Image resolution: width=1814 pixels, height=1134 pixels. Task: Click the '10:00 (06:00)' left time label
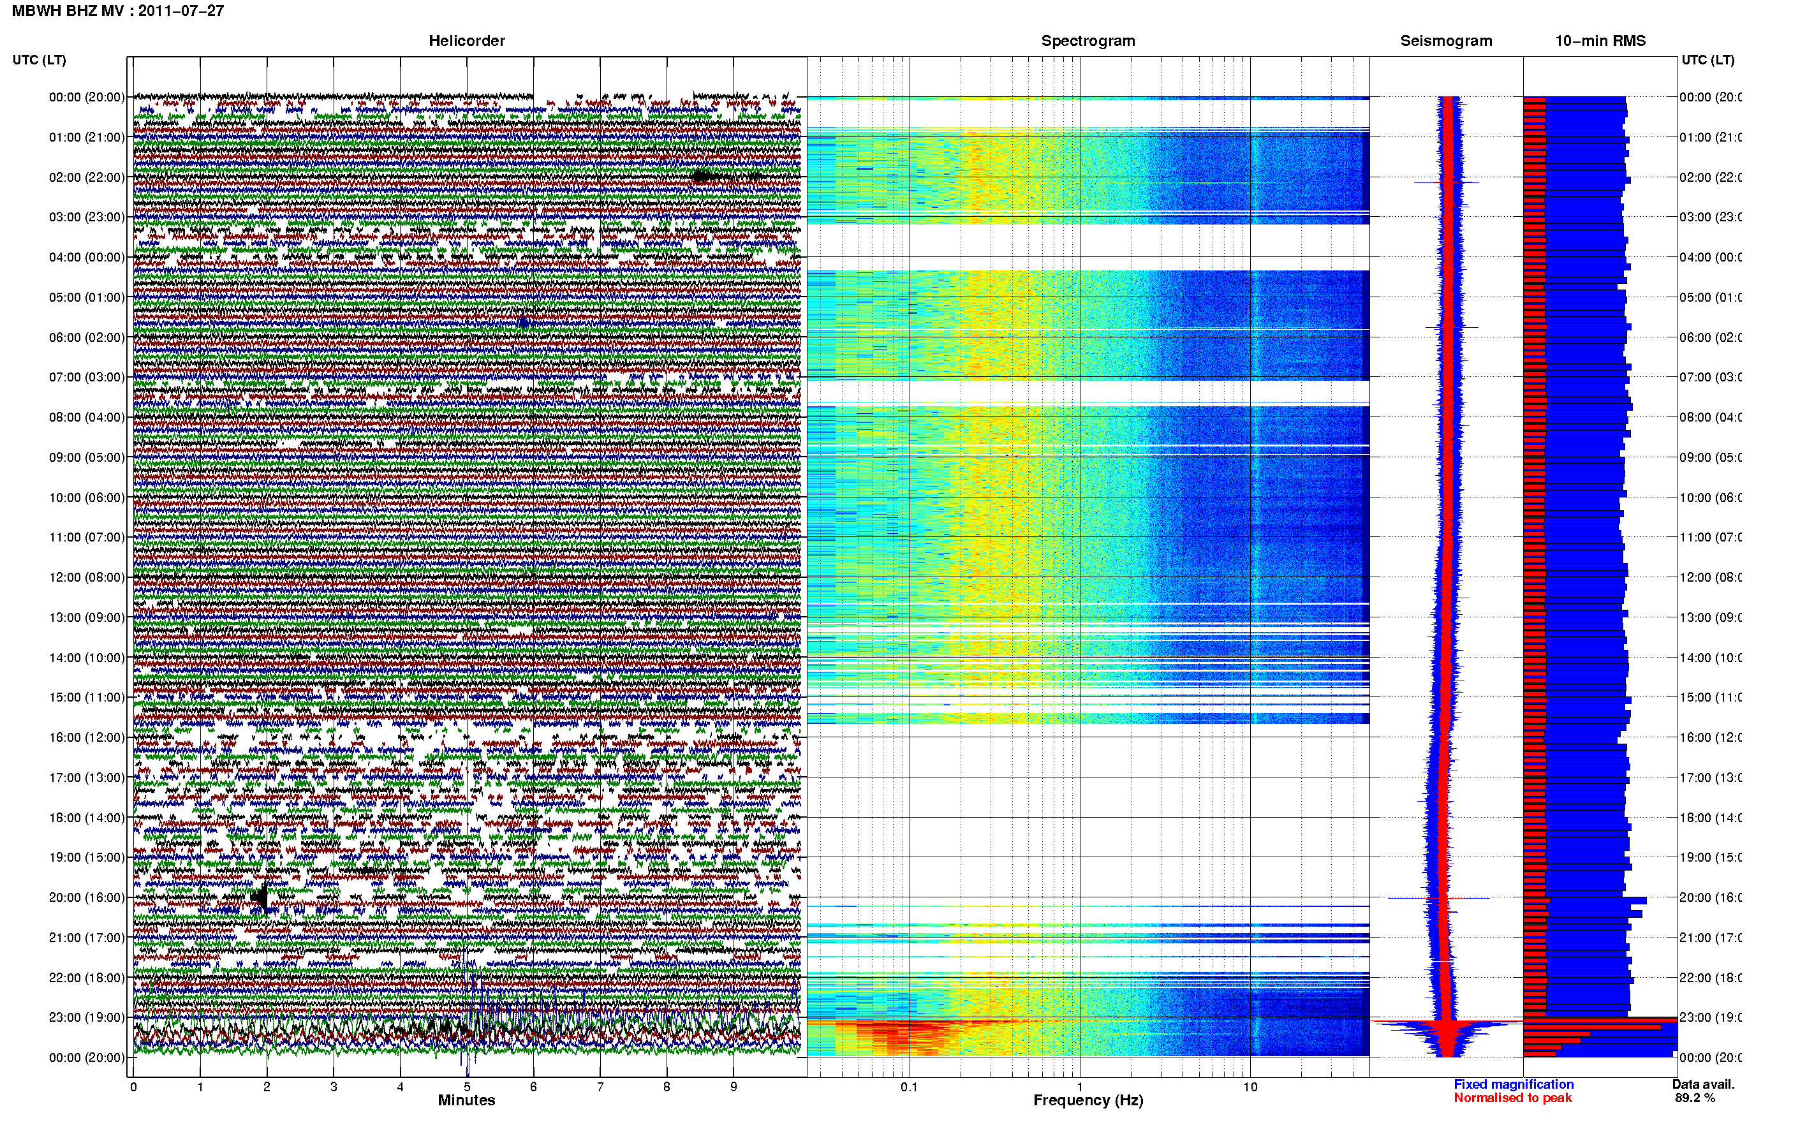pos(87,497)
